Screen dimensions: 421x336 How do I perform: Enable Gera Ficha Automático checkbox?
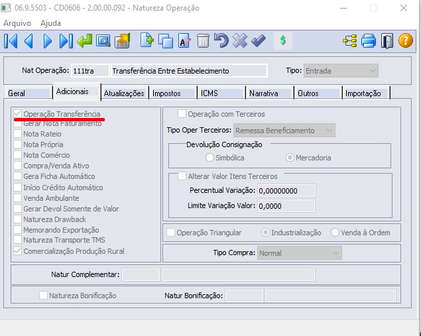[x=17, y=176]
